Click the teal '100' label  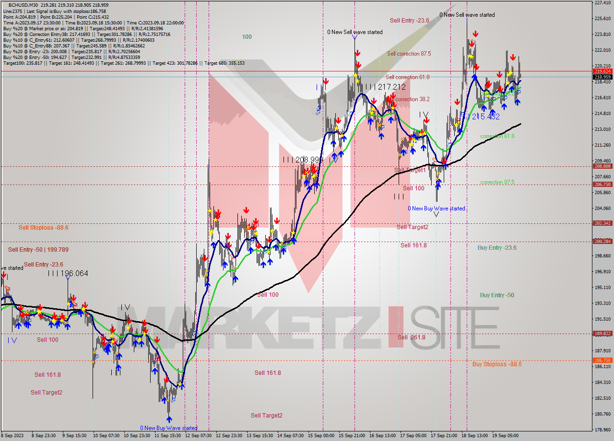(247, 37)
